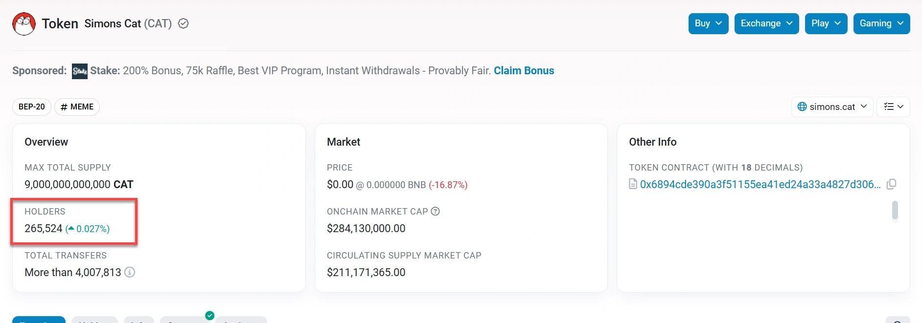Click the Claim Bonus link
This screenshot has width=922, height=323.
524,70
